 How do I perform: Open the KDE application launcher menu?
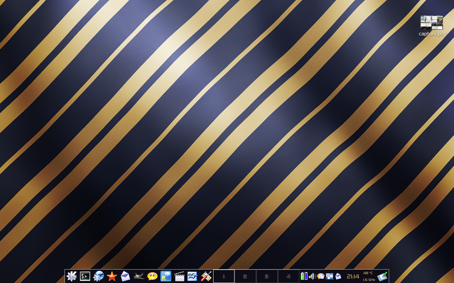(72, 276)
